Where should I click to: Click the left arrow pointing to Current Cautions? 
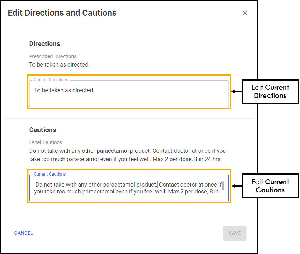pos(236,186)
